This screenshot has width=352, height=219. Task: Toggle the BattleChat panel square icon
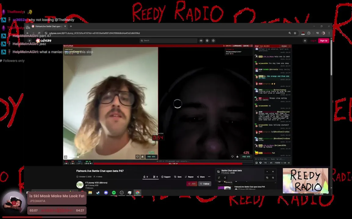[x=251, y=46]
